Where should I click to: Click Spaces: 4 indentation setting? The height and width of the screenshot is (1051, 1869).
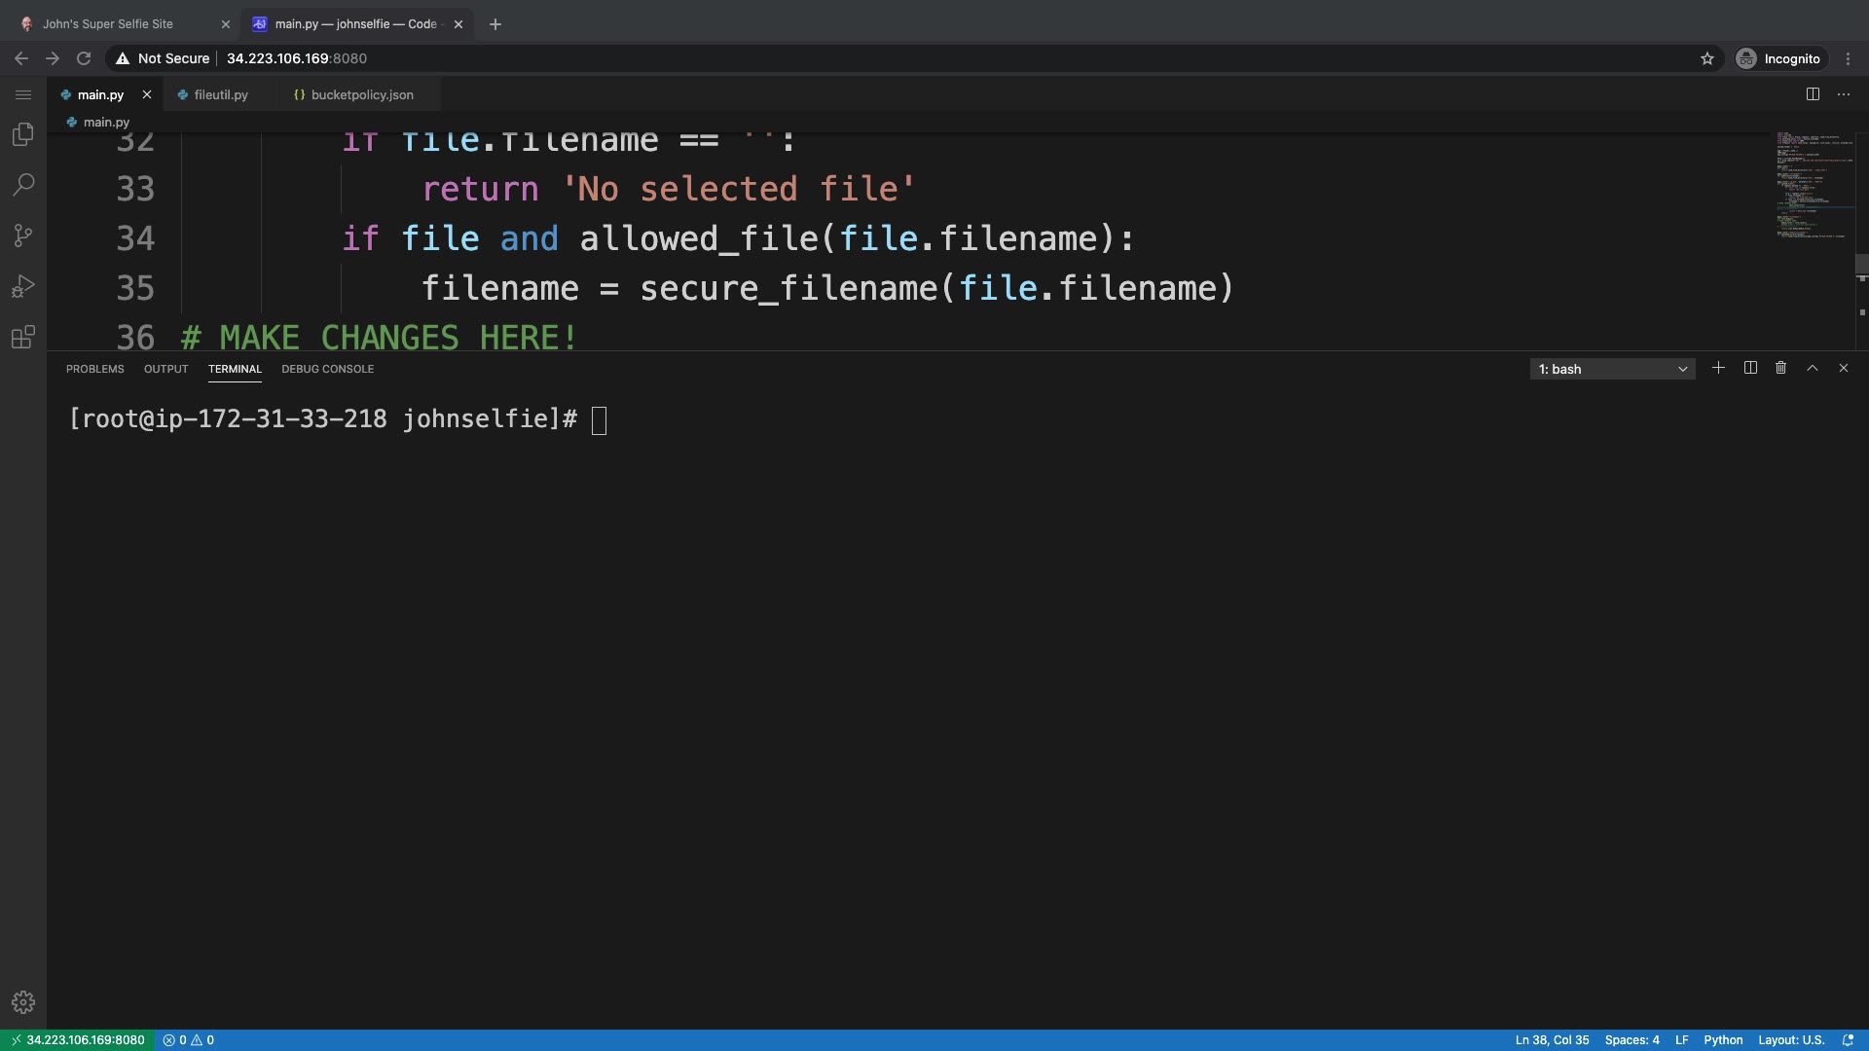[x=1631, y=1039]
